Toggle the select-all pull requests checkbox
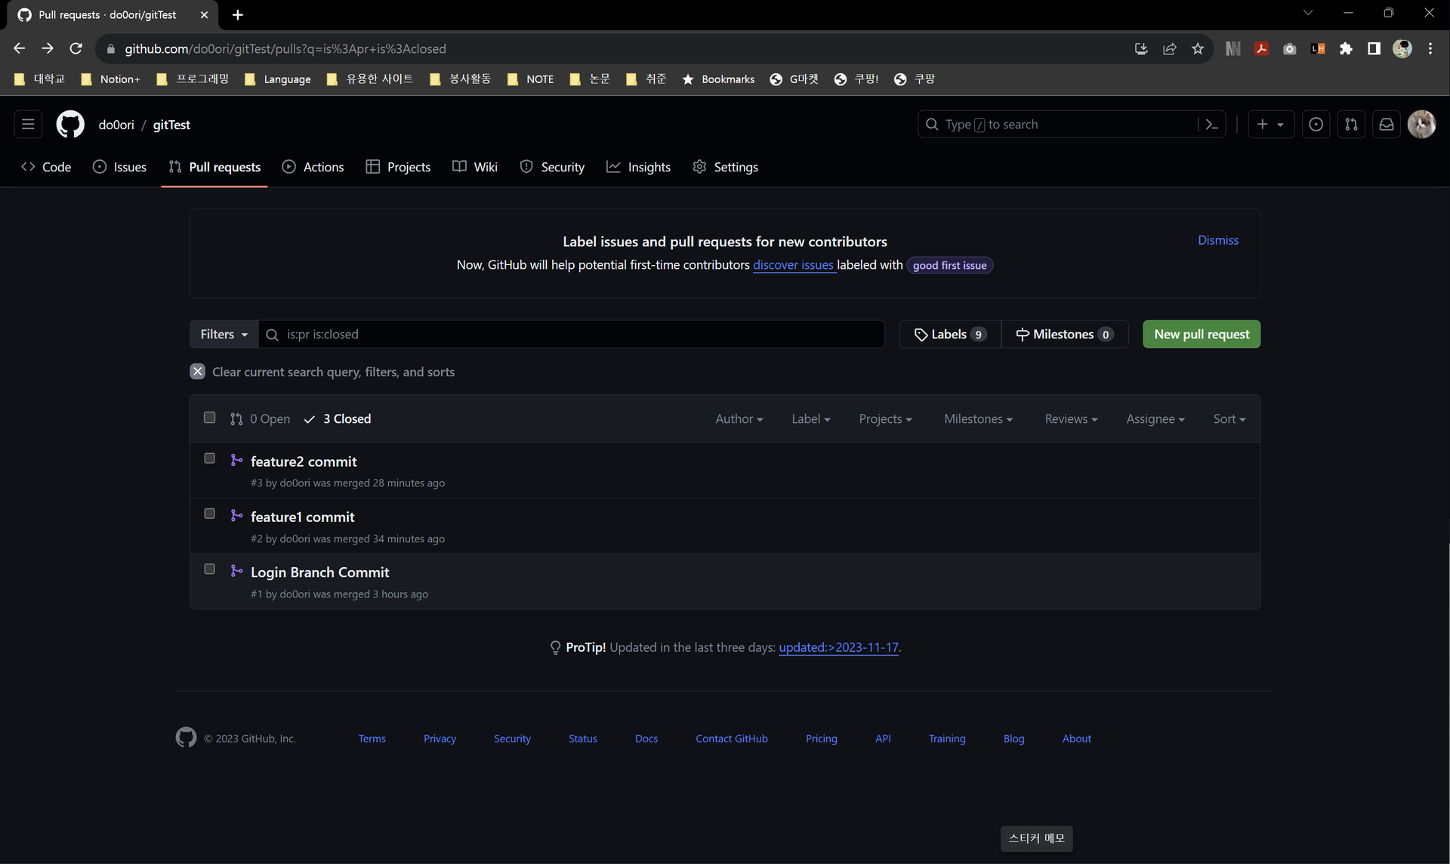 click(209, 418)
